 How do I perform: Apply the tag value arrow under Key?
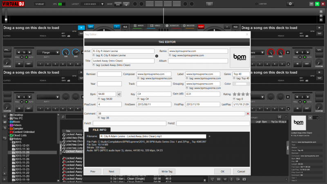[138, 99]
